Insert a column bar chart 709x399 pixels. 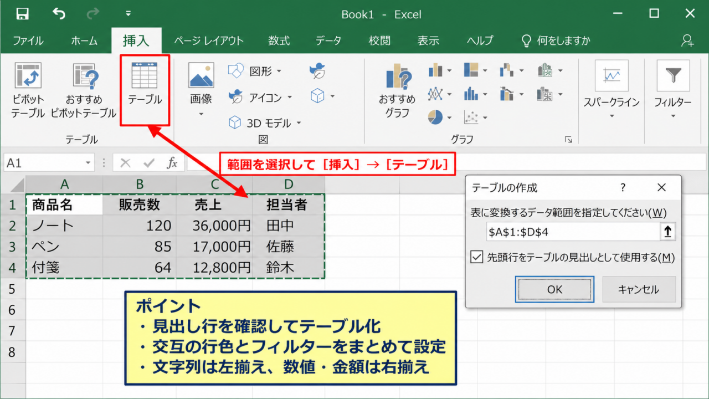pyautogui.click(x=440, y=70)
